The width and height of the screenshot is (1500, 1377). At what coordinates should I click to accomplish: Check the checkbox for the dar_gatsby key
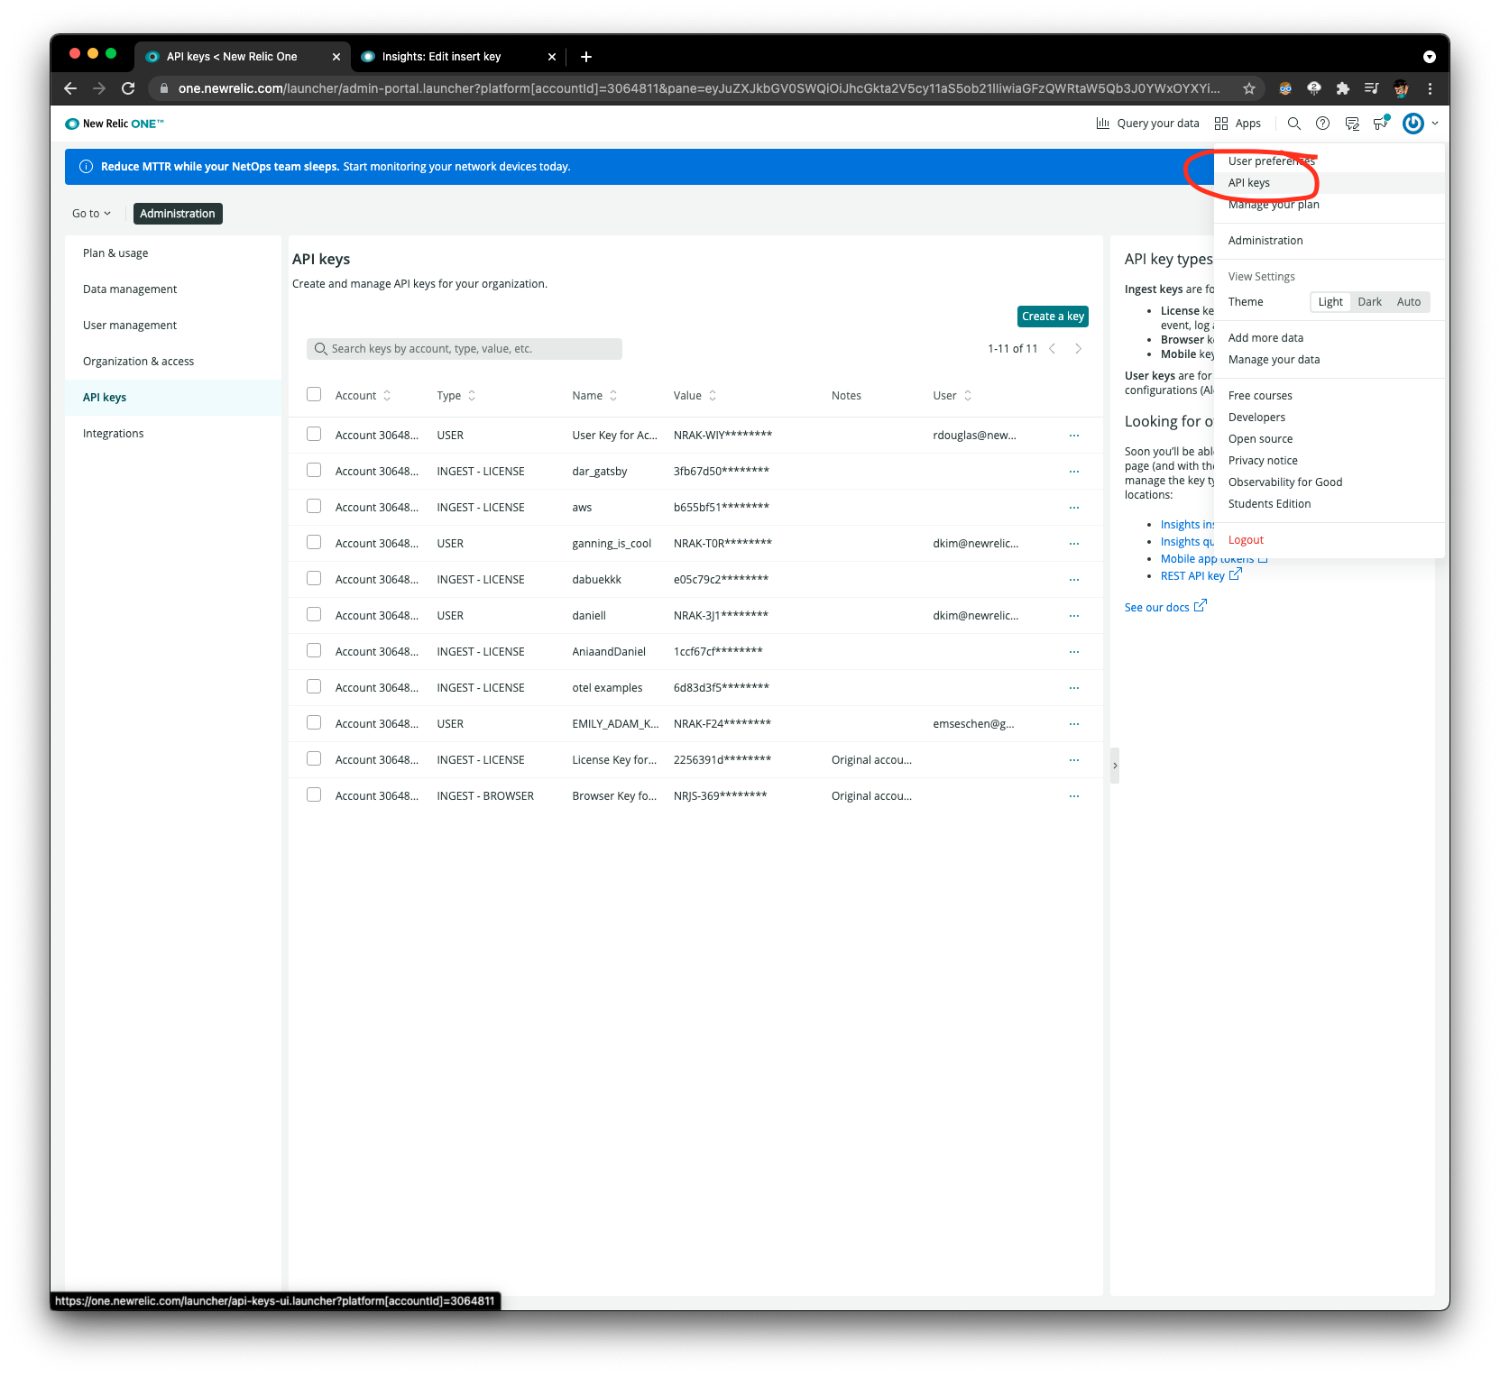313,470
